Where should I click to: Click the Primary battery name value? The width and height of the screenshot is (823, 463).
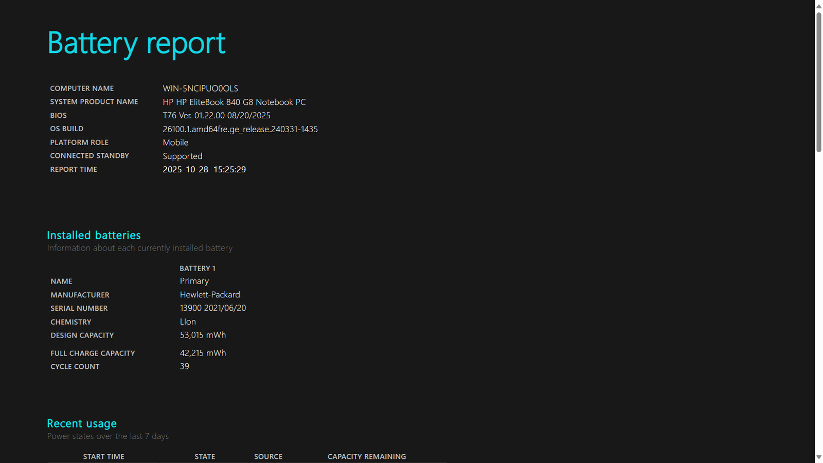pos(194,281)
